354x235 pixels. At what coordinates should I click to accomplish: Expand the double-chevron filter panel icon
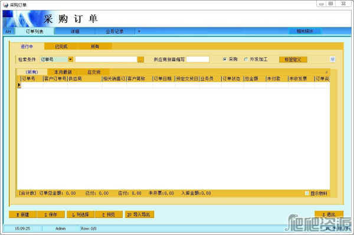tap(332, 59)
